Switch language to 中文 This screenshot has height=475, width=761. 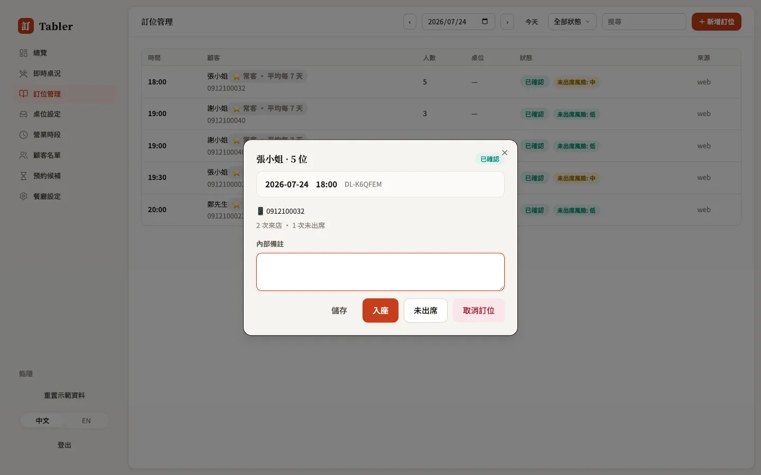[x=42, y=421]
